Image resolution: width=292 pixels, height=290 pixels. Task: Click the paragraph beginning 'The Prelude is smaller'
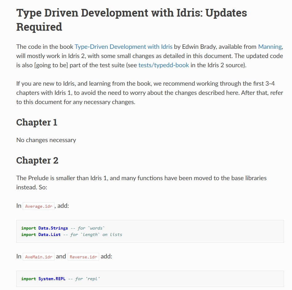[141, 182]
